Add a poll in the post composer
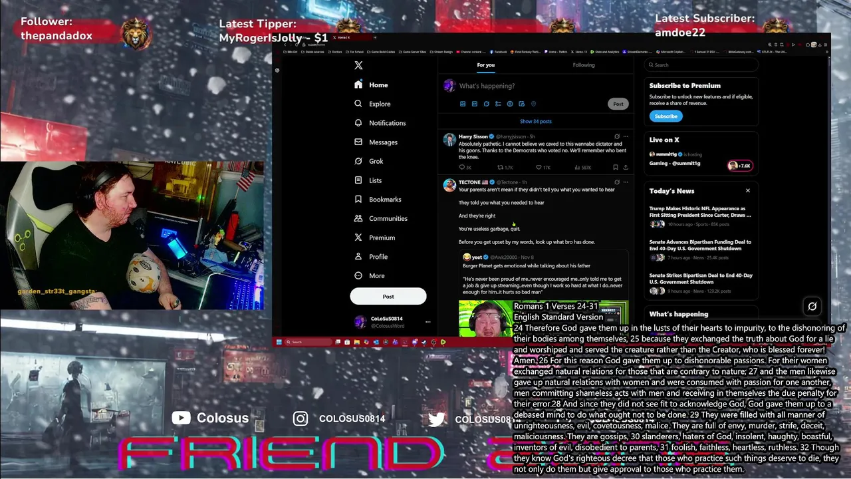The height and width of the screenshot is (479, 851). pyautogui.click(x=498, y=104)
